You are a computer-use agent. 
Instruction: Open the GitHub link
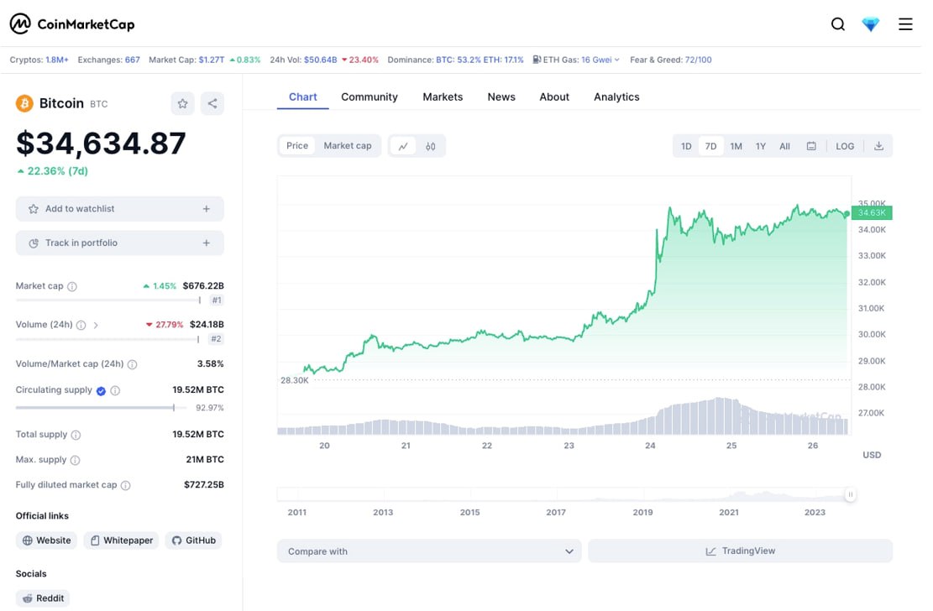pos(193,540)
